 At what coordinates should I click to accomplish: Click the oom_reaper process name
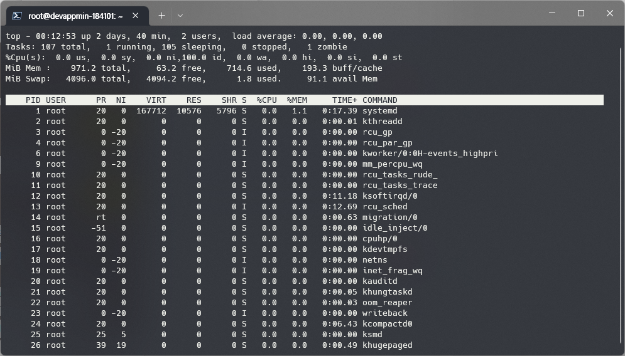[x=387, y=303]
